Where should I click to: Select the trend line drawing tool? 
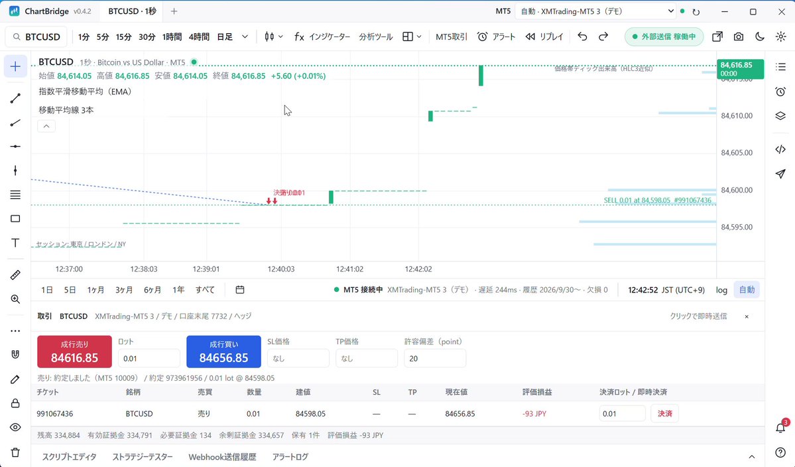pyautogui.click(x=15, y=98)
